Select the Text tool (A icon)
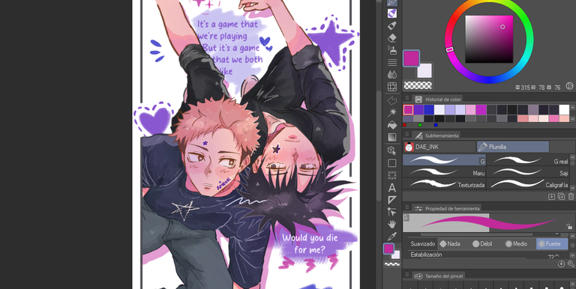 click(x=392, y=188)
